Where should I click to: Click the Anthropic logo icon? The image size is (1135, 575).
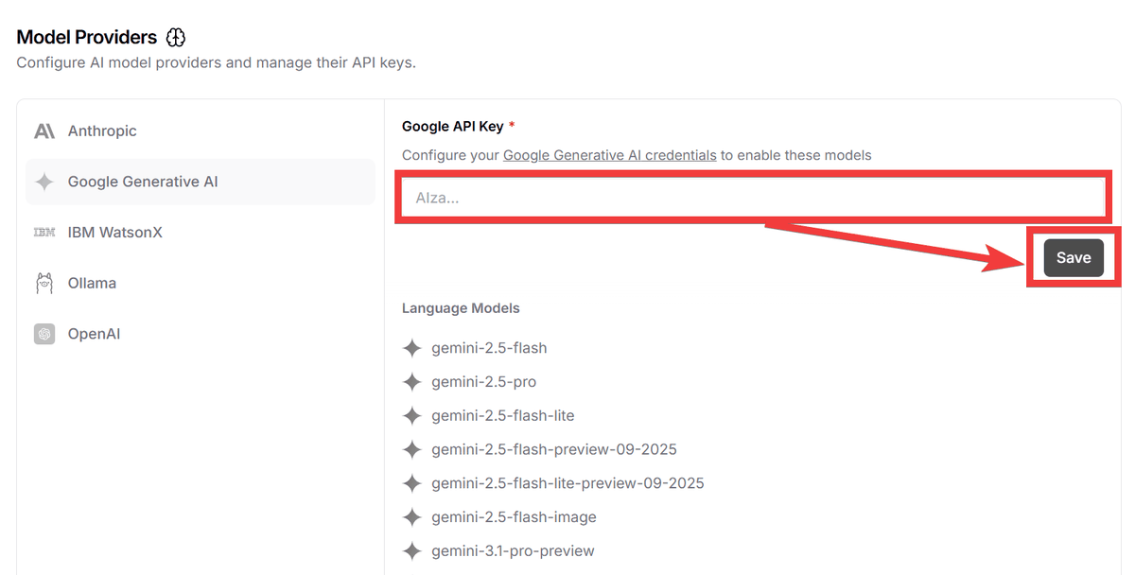tap(44, 131)
